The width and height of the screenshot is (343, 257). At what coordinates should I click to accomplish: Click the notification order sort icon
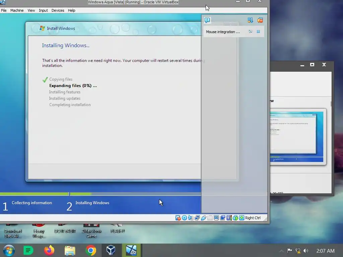tap(250, 20)
